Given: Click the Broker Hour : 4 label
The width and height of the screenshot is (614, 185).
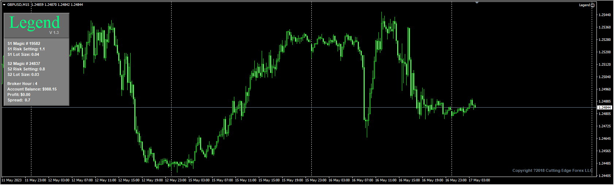Looking at the screenshot, I should point(22,84).
